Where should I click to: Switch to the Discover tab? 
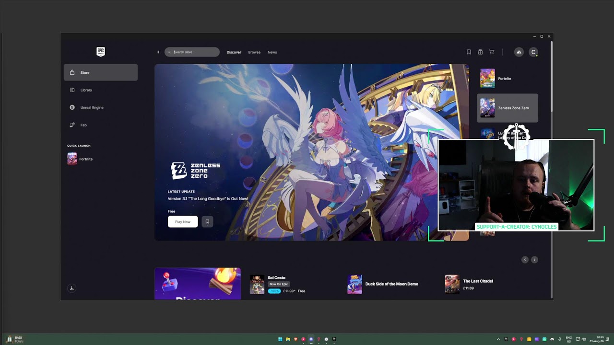click(x=234, y=52)
